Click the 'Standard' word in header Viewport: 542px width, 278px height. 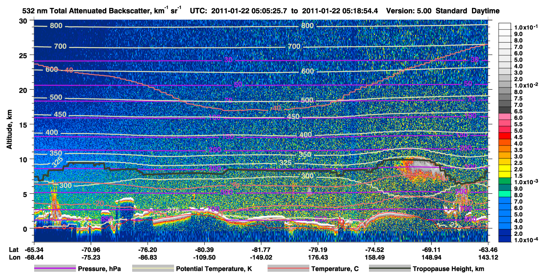coord(451,11)
